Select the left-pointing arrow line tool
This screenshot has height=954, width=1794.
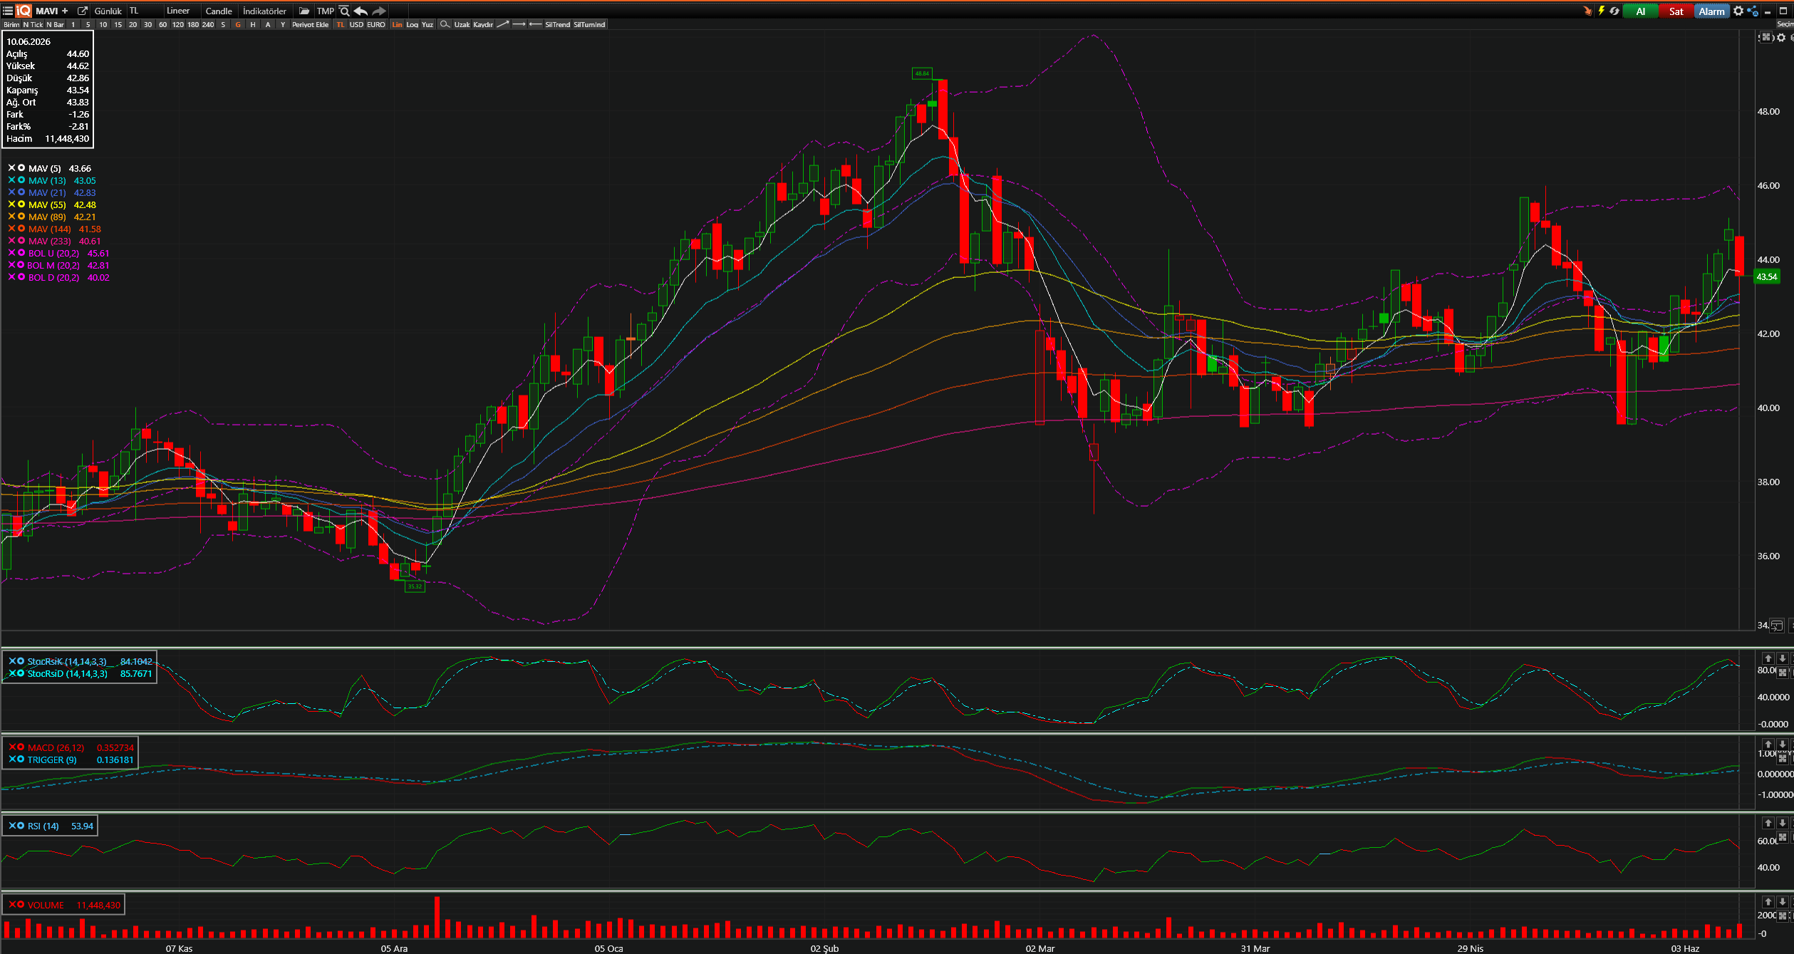click(x=535, y=24)
